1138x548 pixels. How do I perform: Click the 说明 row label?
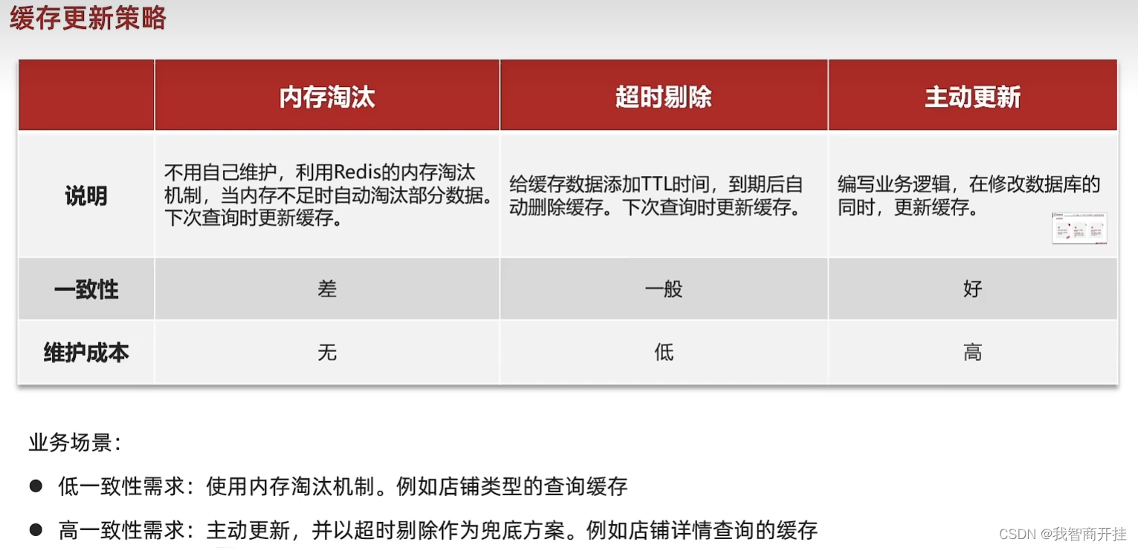86,196
